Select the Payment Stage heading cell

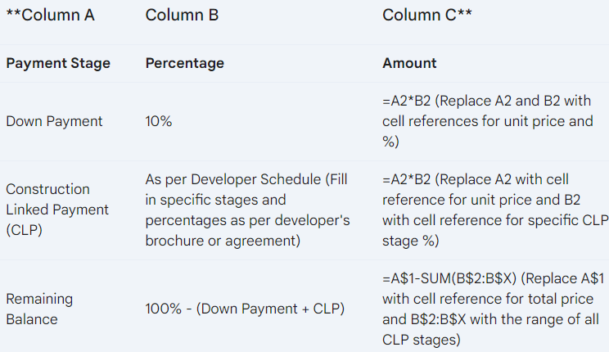tap(58, 63)
